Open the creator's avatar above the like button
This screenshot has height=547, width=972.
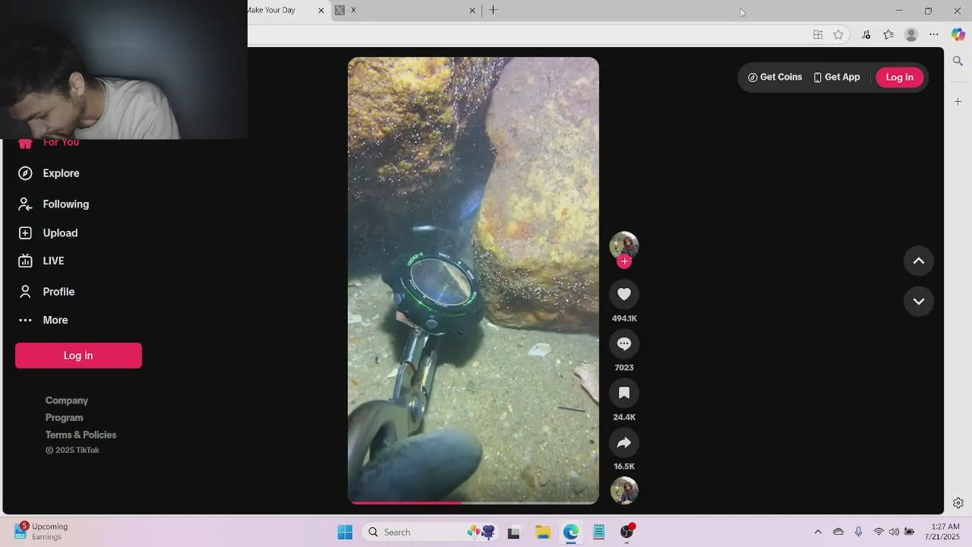624,245
